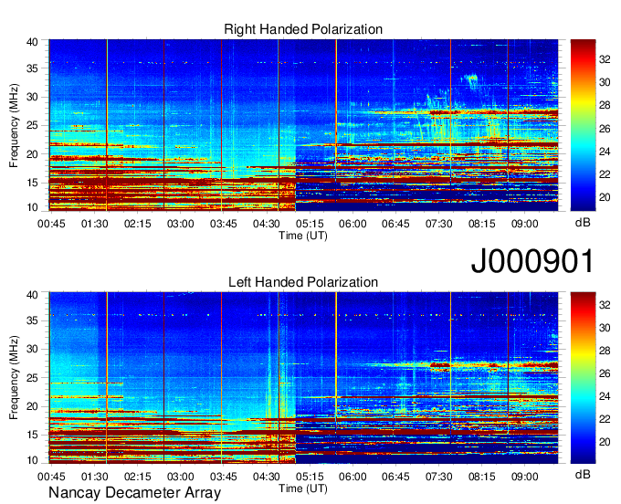The height and width of the screenshot is (504, 621).
Task: Click the 08:15 time tick under Left Handed plot
Action: 481,477
